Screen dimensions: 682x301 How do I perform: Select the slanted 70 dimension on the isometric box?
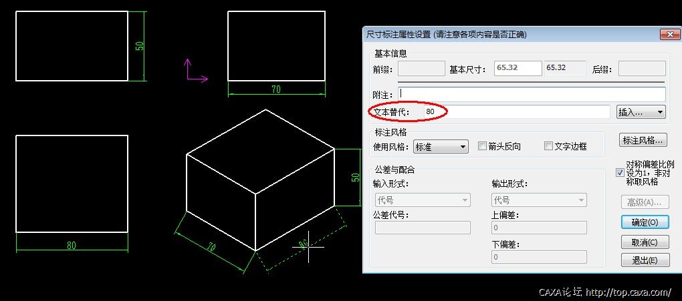pos(211,248)
